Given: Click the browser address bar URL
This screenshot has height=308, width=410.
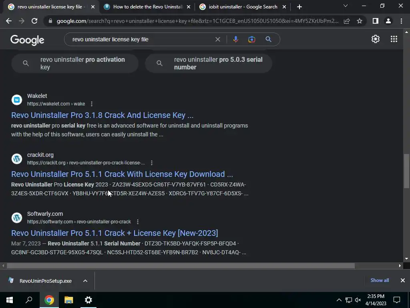Looking at the screenshot, I should (x=197, y=21).
